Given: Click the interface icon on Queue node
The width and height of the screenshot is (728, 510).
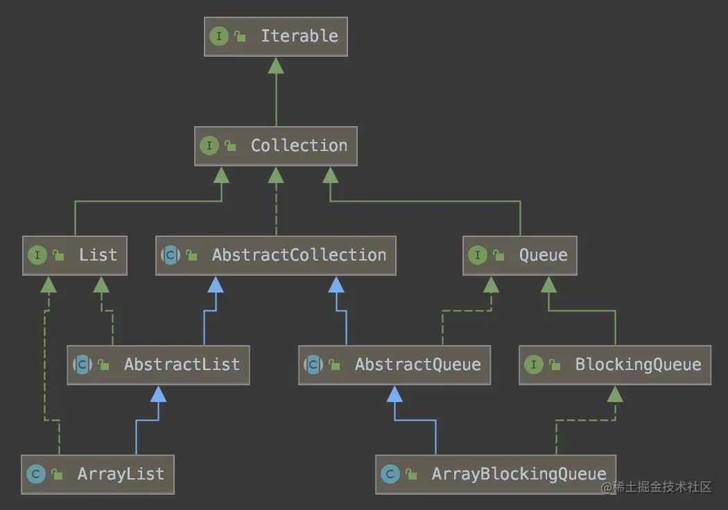Looking at the screenshot, I should 477,255.
